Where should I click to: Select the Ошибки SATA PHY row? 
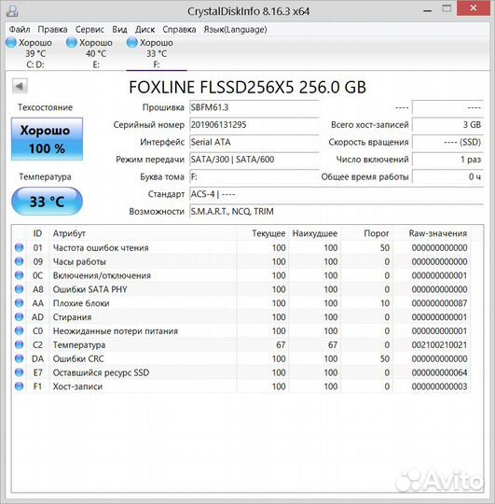[242, 289]
